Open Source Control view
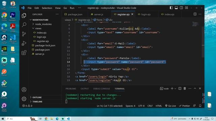The width and height of the screenshot is (216, 121). click(x=24, y=34)
